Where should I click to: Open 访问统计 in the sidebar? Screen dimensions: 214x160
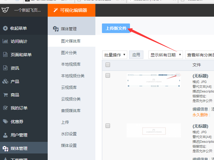(19, 41)
